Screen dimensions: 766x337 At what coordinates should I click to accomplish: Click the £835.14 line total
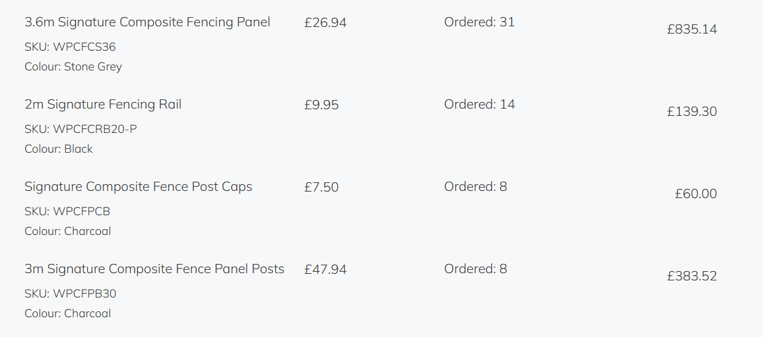pos(691,30)
